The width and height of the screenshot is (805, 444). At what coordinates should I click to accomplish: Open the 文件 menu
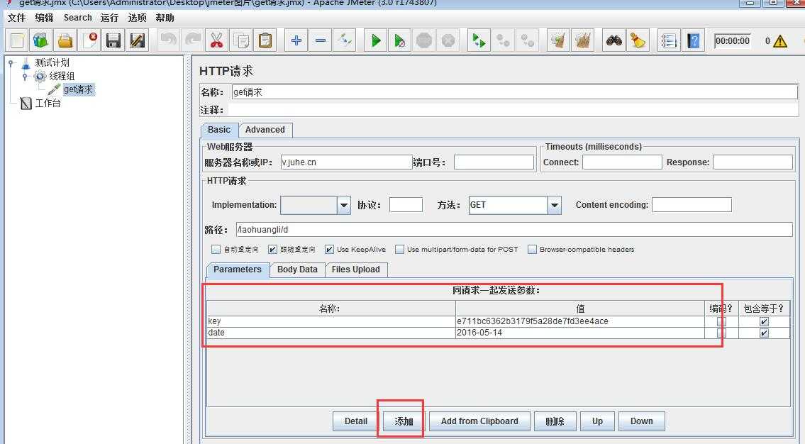(x=16, y=18)
